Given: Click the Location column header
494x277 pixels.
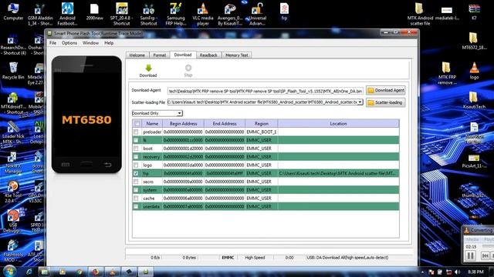Looking at the screenshot, I should click(x=338, y=124).
